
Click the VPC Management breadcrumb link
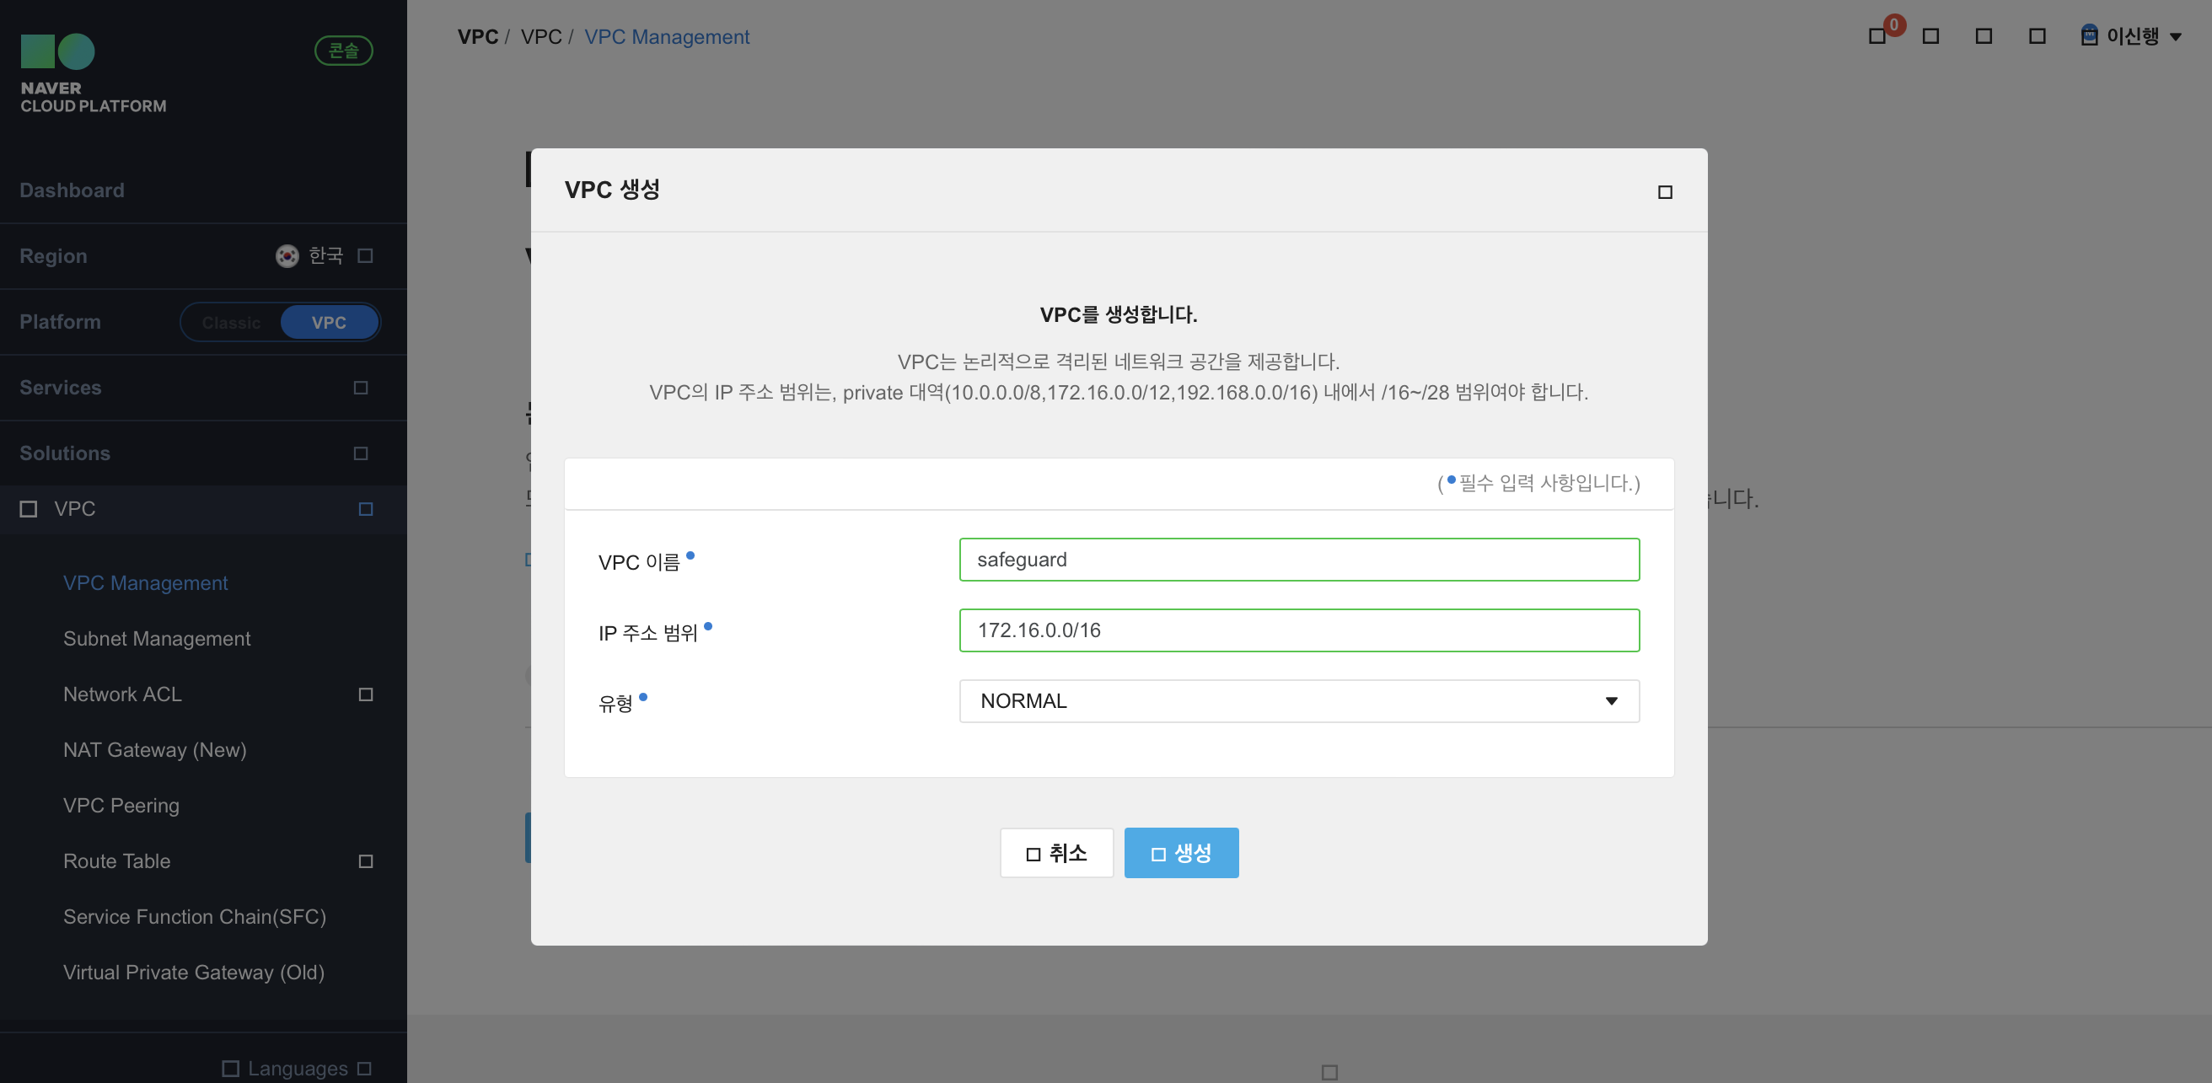point(666,37)
